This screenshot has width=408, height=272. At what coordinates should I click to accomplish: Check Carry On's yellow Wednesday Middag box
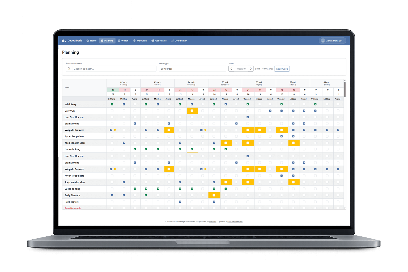coord(192,111)
